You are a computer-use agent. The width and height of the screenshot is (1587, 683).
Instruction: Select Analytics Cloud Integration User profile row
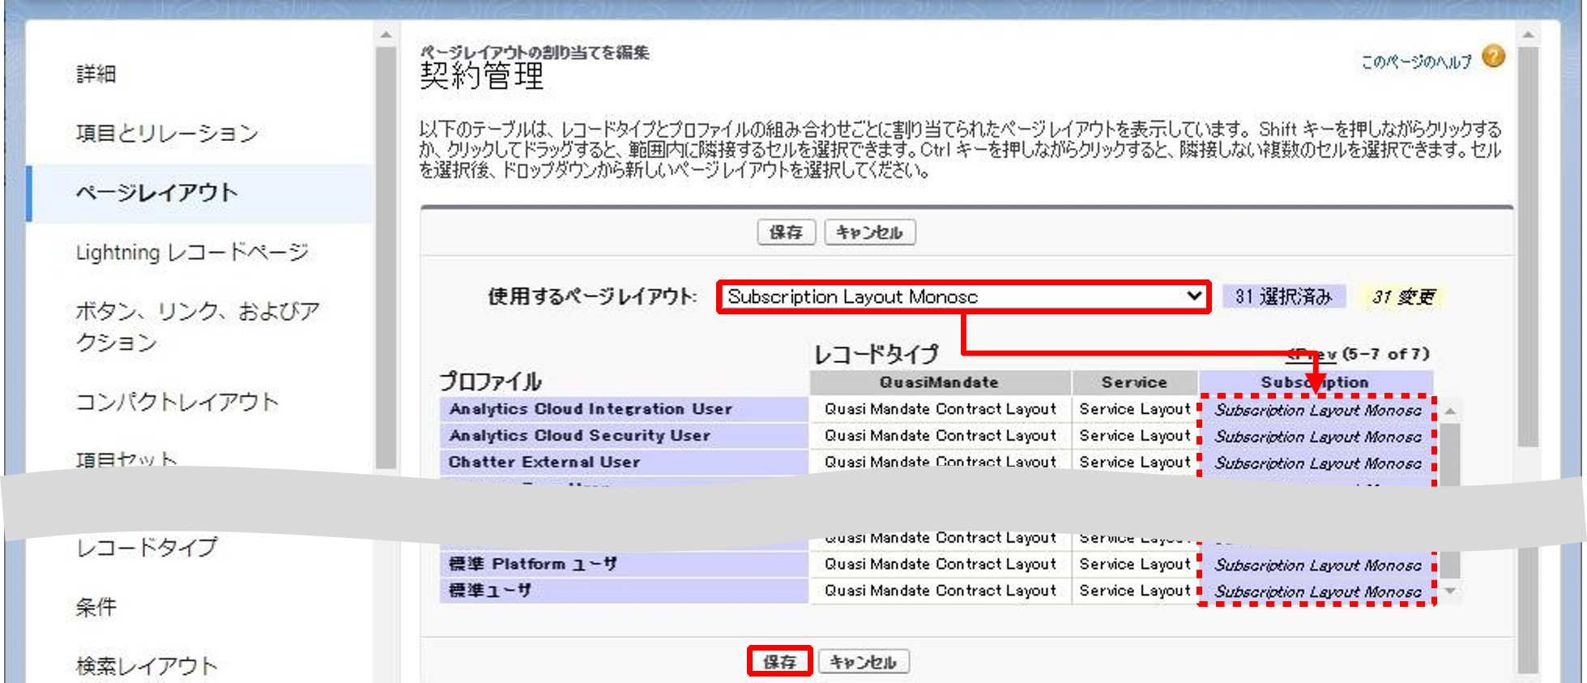(x=624, y=409)
